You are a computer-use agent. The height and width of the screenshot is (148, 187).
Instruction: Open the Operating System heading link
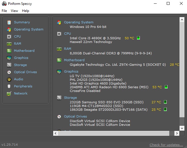(79, 22)
